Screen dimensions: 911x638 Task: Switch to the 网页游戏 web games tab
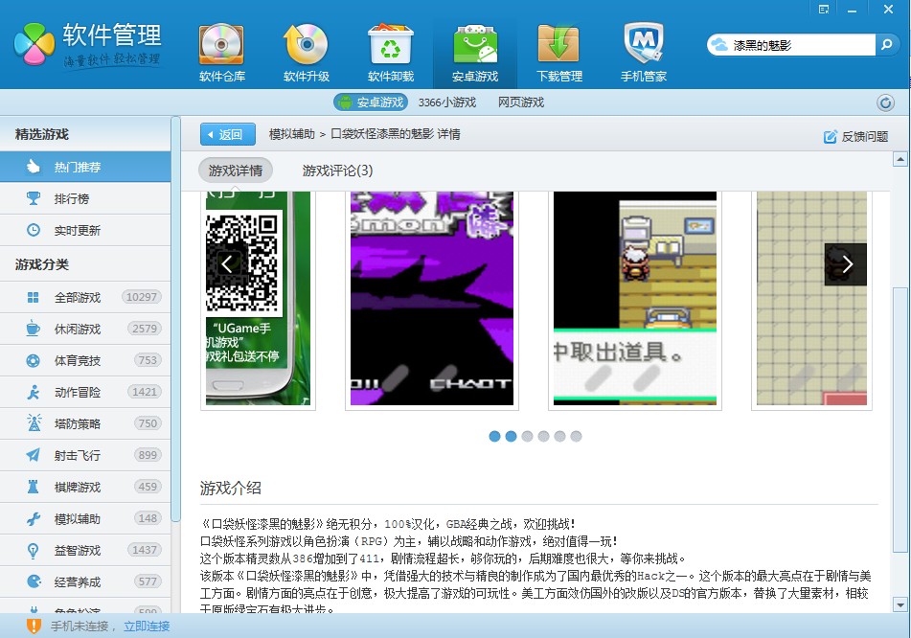[520, 103]
